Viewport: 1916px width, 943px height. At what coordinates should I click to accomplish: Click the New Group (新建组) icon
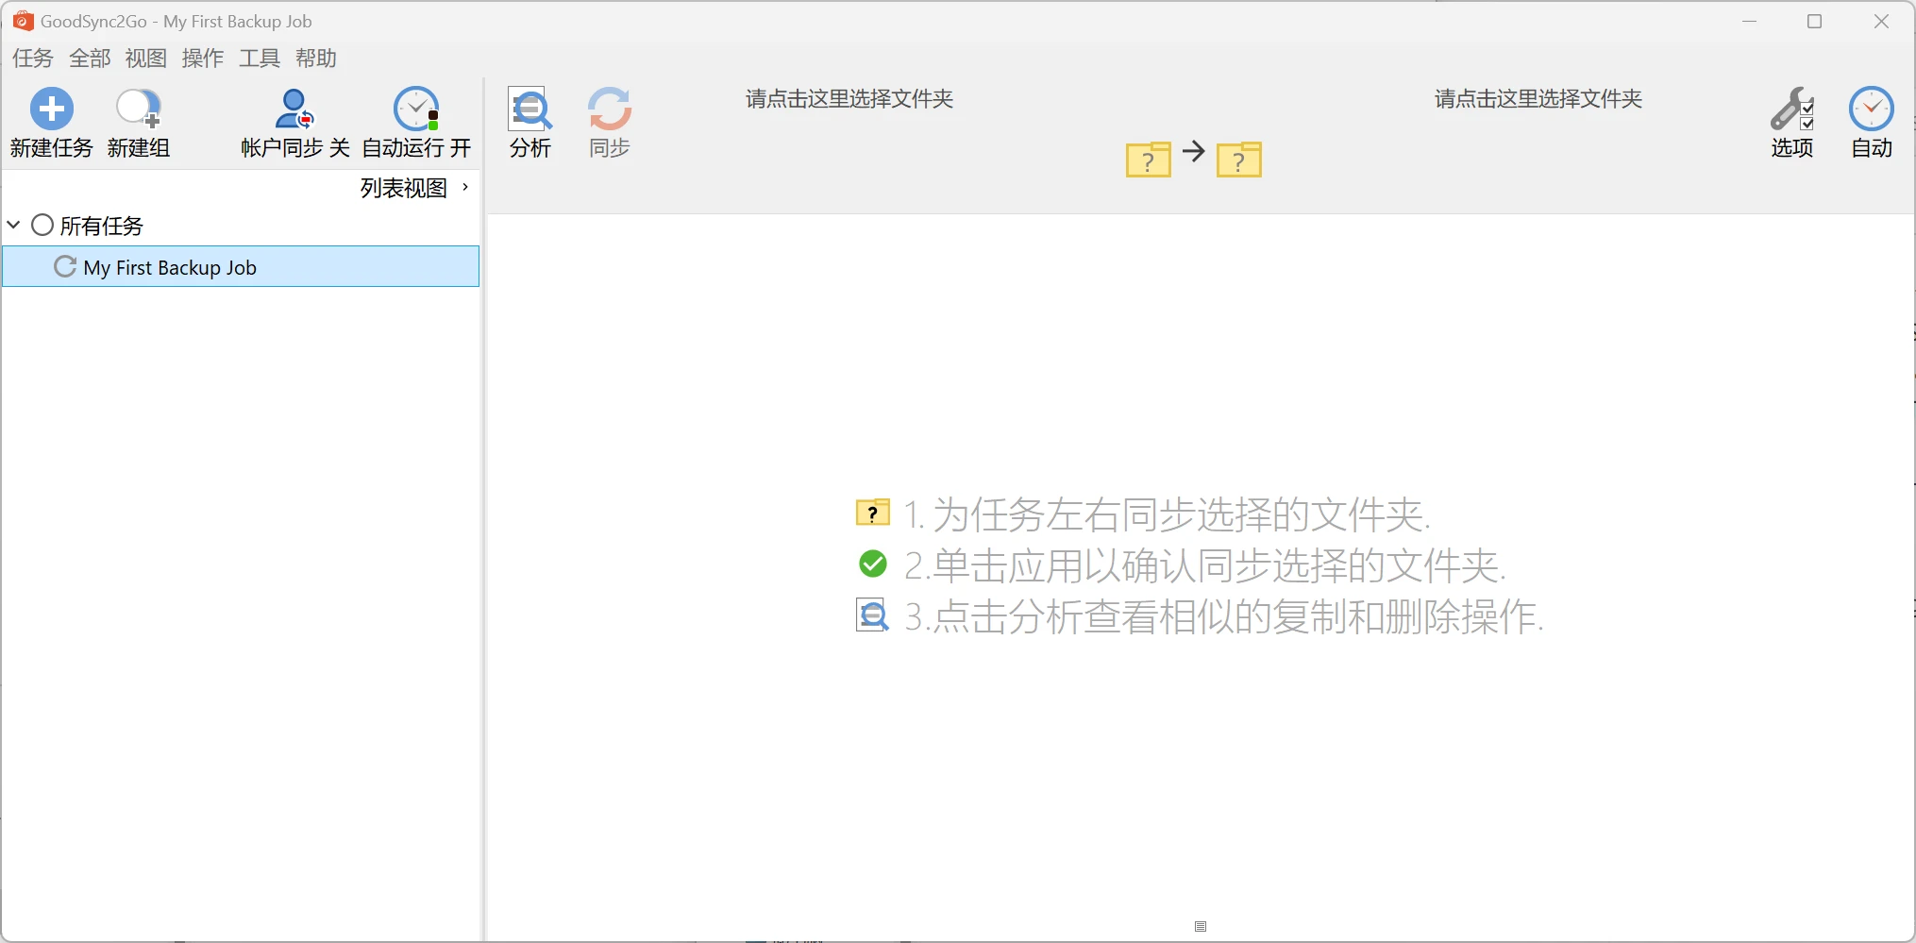point(138,109)
